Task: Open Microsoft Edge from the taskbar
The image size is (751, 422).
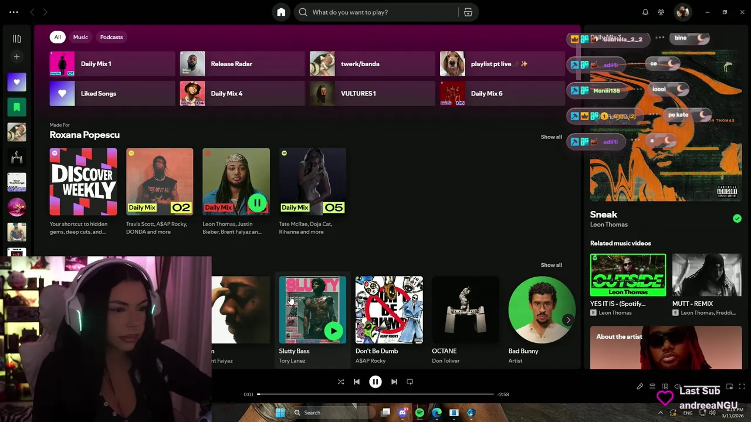Action: (x=437, y=413)
